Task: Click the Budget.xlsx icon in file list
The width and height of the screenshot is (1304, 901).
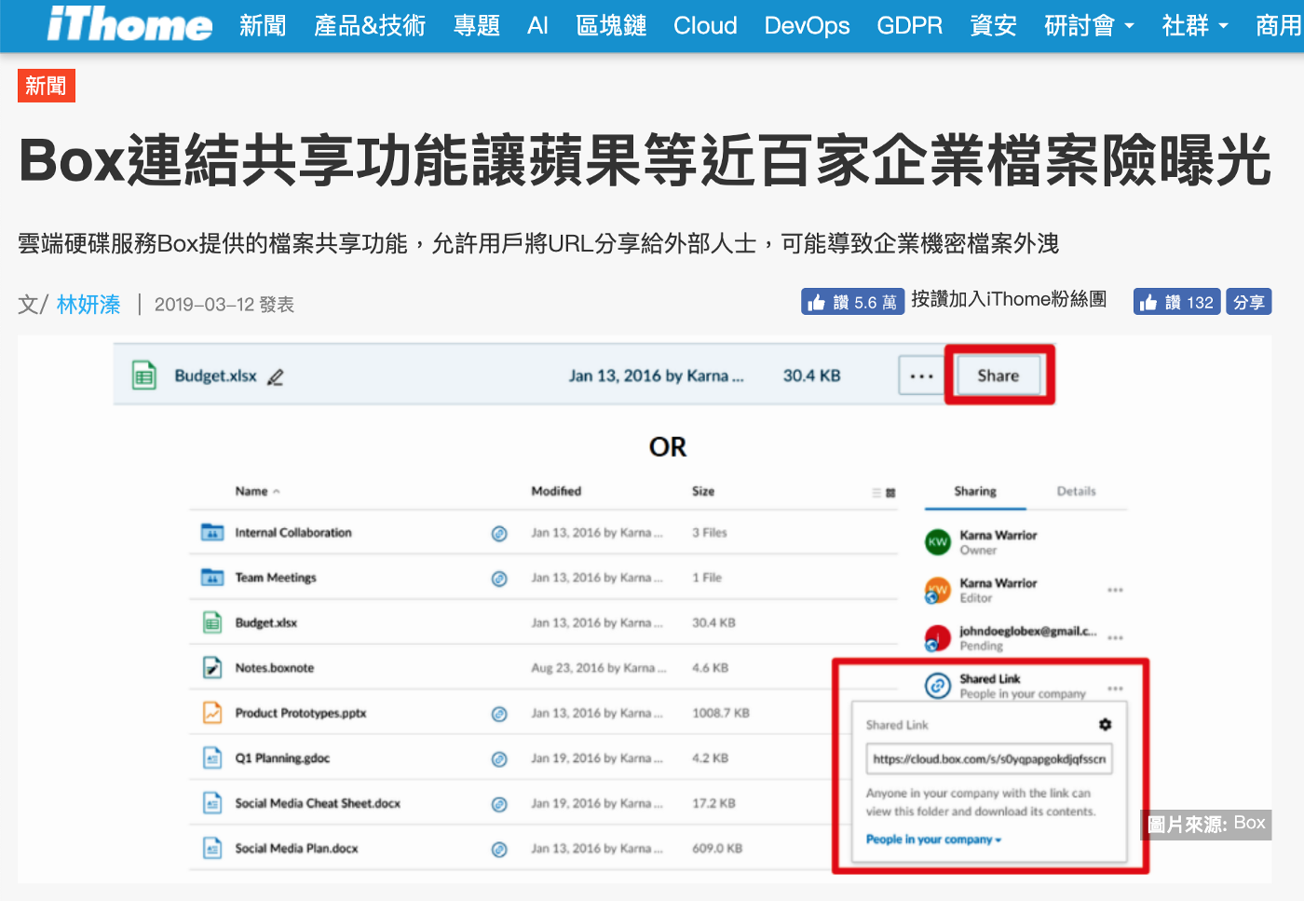Action: coord(212,622)
